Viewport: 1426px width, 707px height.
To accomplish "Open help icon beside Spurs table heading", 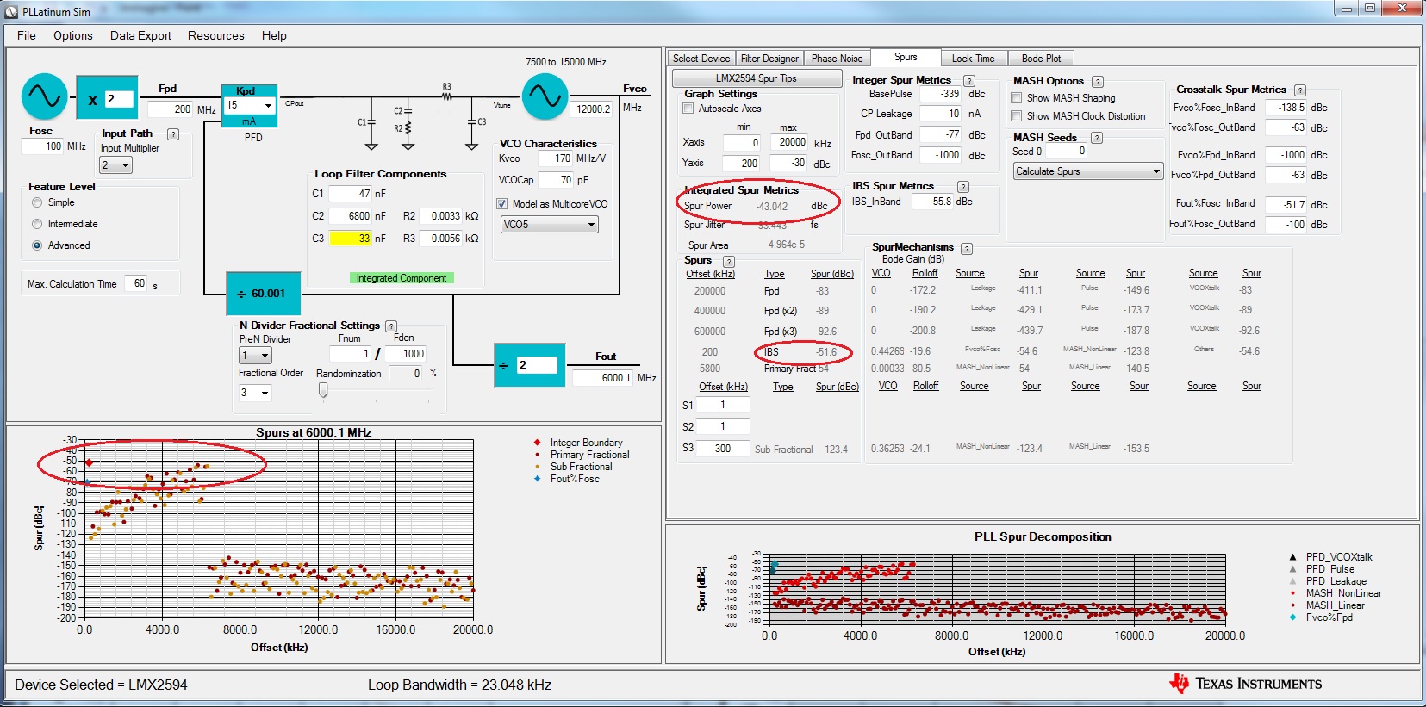I will (729, 261).
